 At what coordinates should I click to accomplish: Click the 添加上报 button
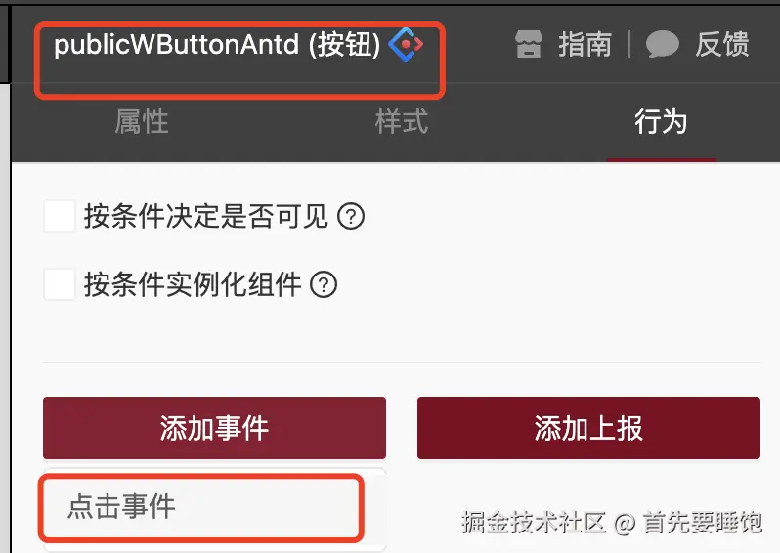pos(588,428)
